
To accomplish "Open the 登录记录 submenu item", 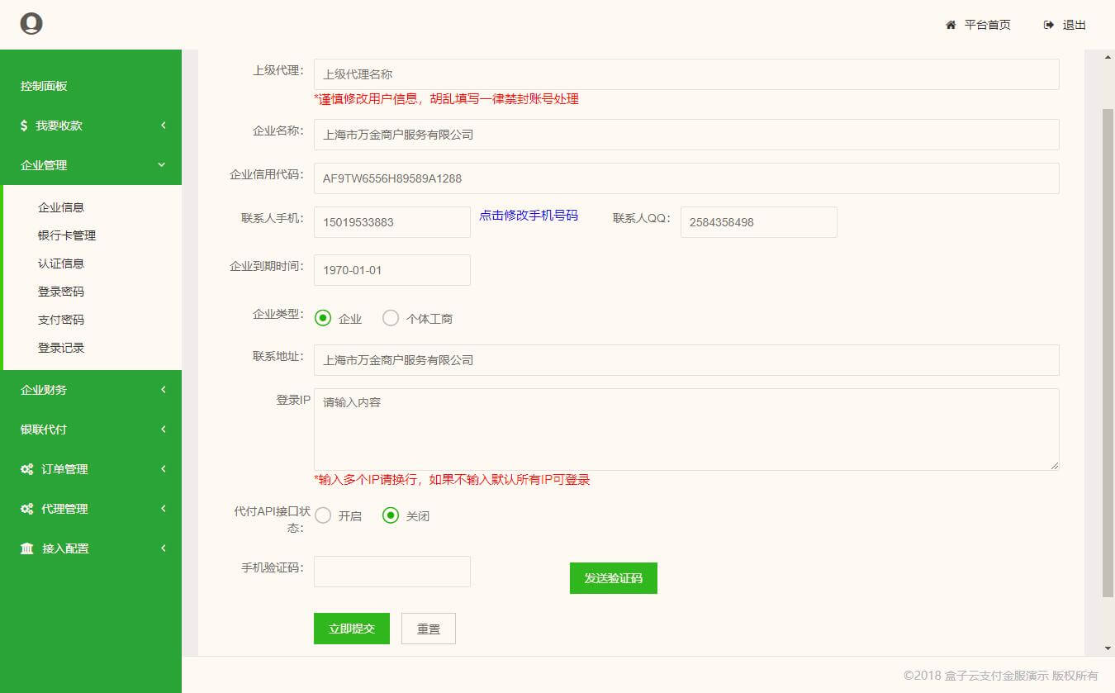I will (x=61, y=348).
